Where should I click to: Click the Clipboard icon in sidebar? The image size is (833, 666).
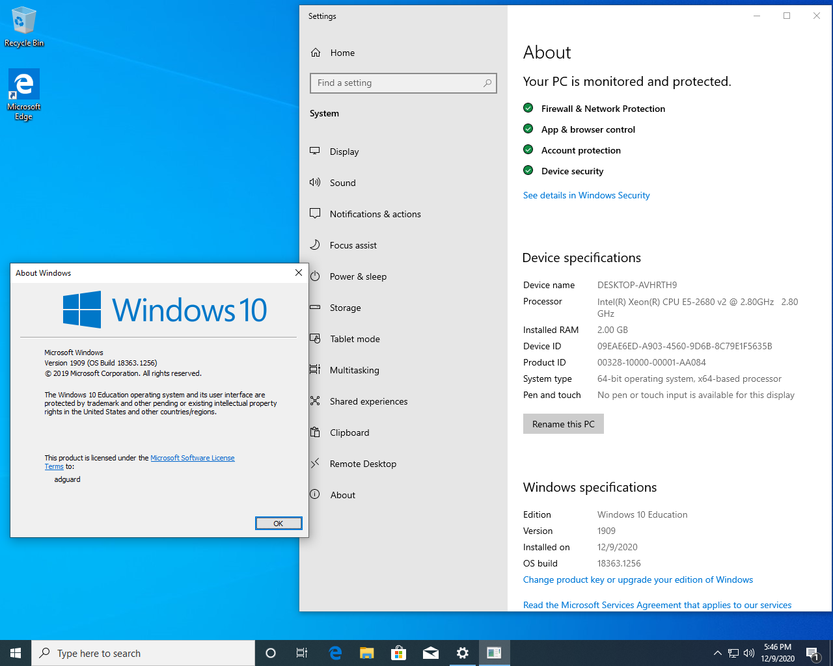315,432
